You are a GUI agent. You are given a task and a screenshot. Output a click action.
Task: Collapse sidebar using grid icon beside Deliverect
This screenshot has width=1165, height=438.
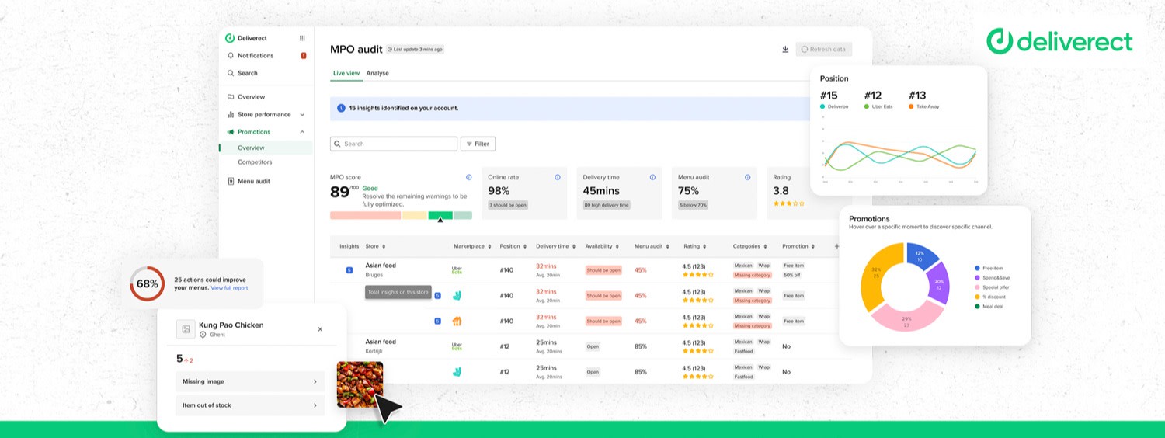302,38
